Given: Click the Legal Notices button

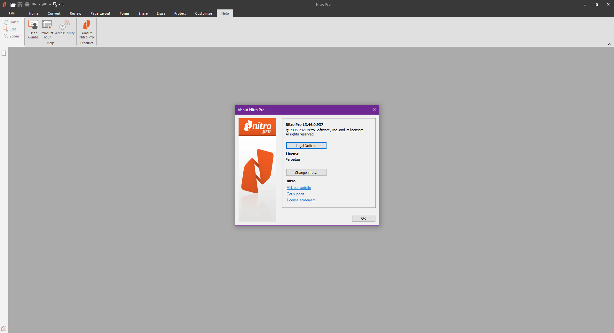Looking at the screenshot, I should (306, 146).
